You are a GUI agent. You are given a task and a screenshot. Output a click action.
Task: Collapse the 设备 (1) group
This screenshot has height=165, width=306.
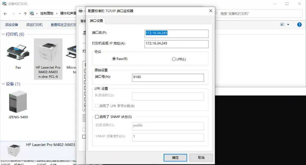[x=3, y=84]
